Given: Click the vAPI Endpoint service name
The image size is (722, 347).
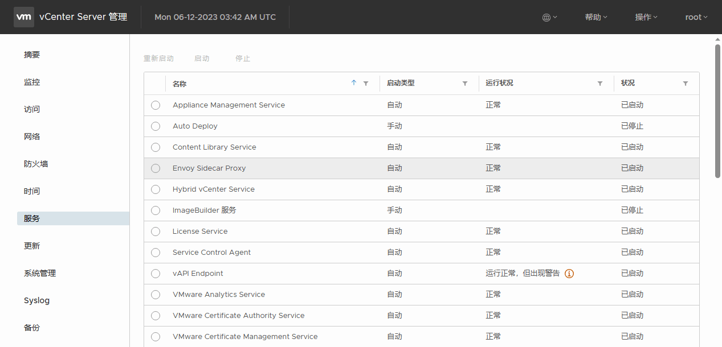Looking at the screenshot, I should [198, 274].
